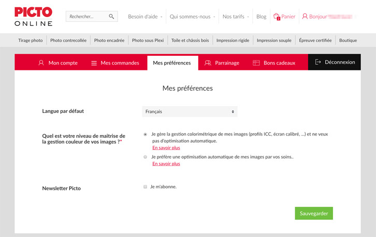Open the Photo sous Plexi category
This screenshot has width=376, height=237.
(149, 40)
